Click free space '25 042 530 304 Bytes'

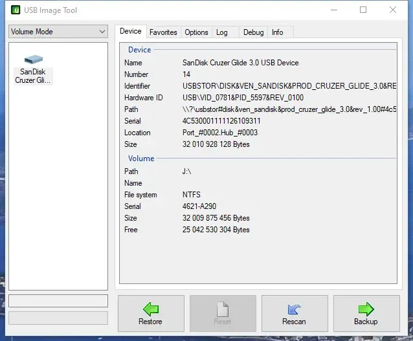216,230
